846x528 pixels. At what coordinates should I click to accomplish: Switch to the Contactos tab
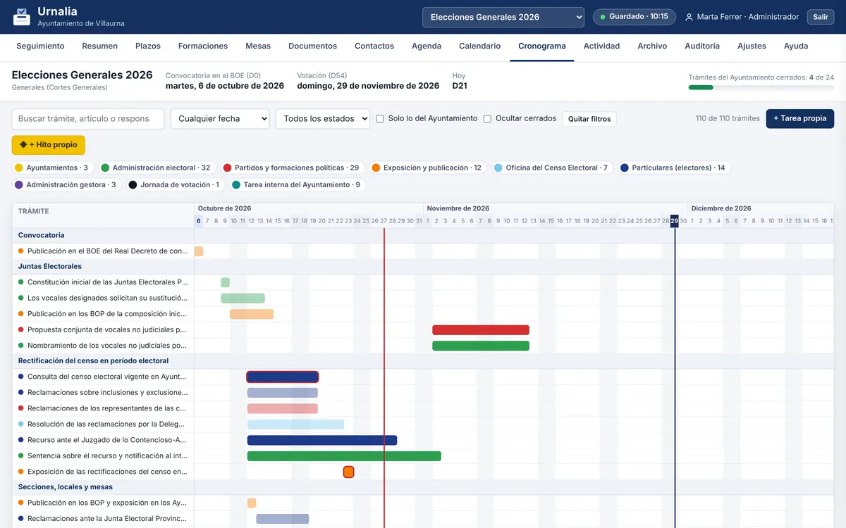click(x=374, y=46)
